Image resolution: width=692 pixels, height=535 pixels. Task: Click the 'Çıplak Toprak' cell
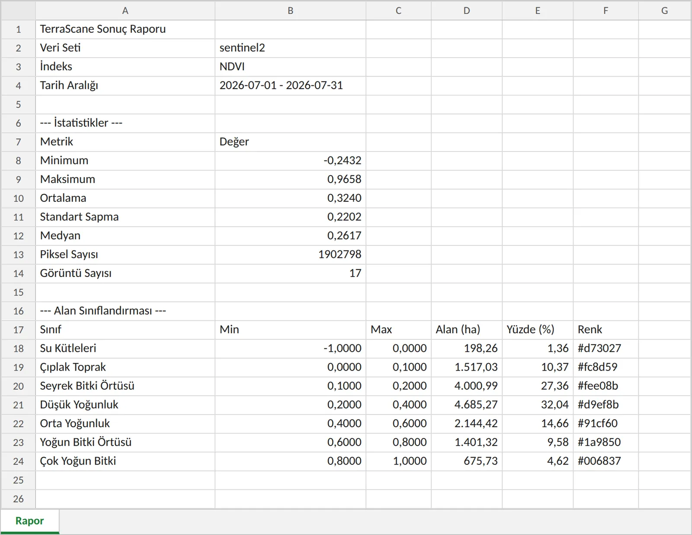coord(125,367)
